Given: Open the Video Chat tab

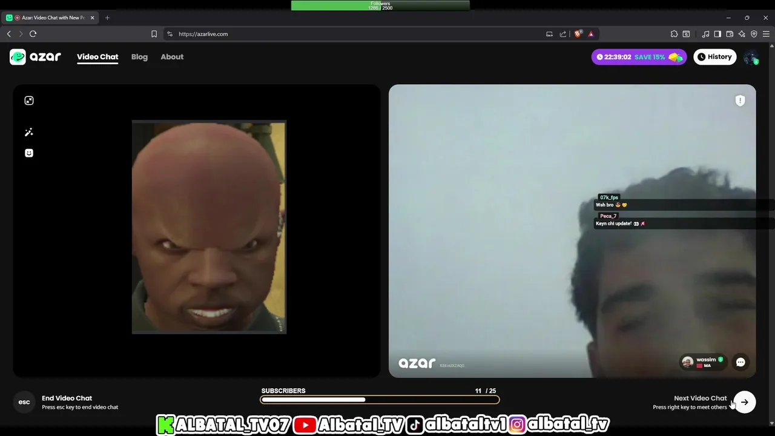Looking at the screenshot, I should 97,57.
